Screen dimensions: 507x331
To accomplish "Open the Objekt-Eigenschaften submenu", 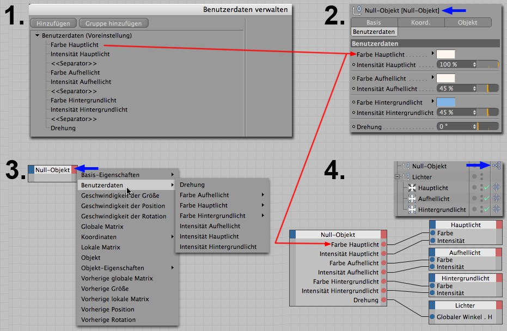I will click(x=128, y=268).
